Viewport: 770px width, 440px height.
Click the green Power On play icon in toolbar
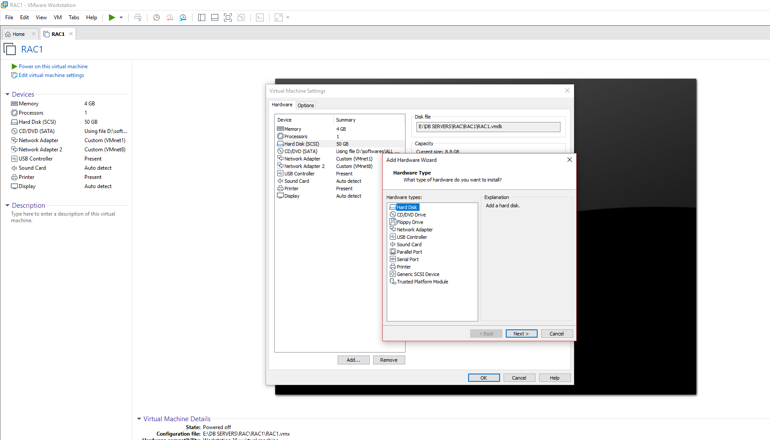coord(112,17)
